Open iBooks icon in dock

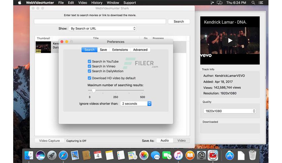tap(190, 155)
